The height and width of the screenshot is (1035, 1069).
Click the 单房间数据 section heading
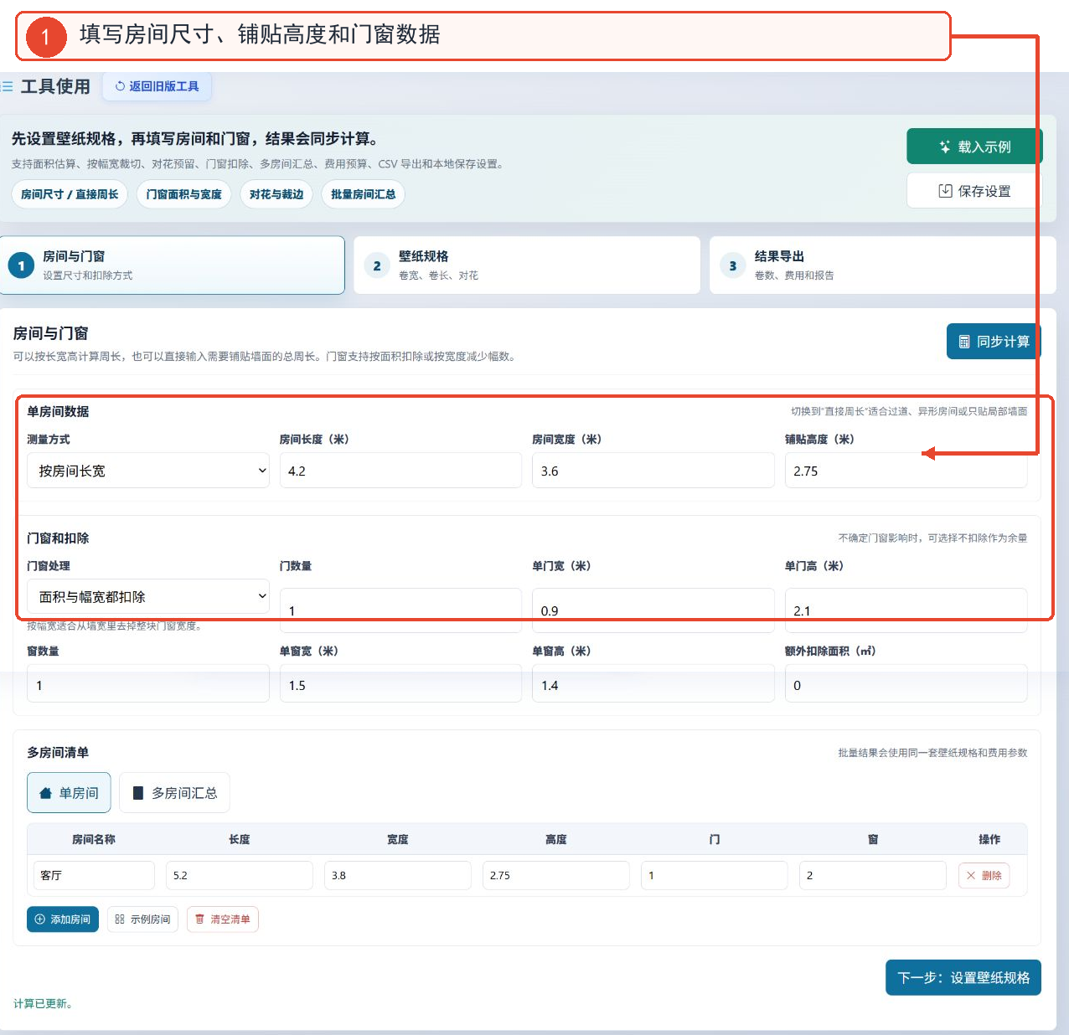(x=58, y=411)
